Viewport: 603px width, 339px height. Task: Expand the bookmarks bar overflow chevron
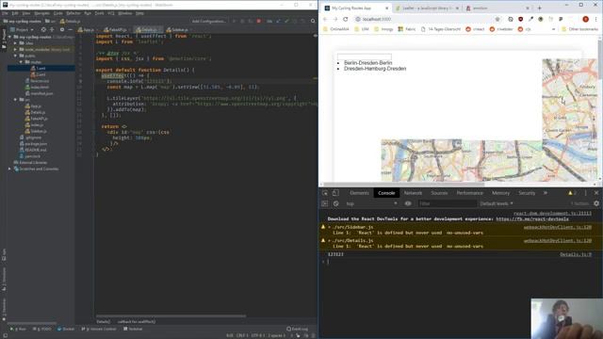[553, 29]
